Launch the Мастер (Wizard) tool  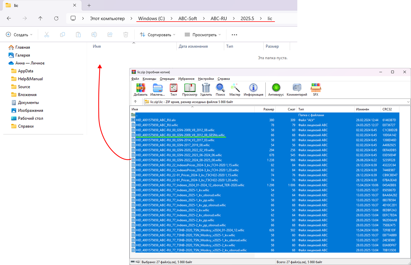235,90
